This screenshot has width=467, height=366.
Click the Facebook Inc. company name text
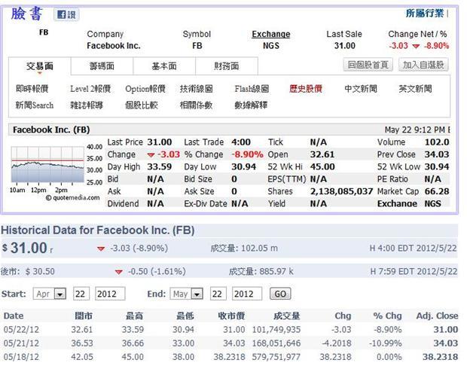tap(114, 46)
